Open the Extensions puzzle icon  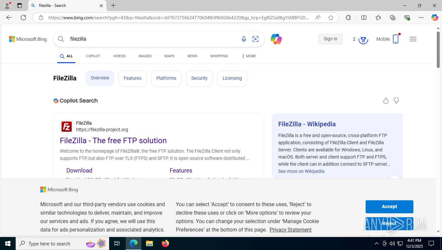click(x=348, y=18)
